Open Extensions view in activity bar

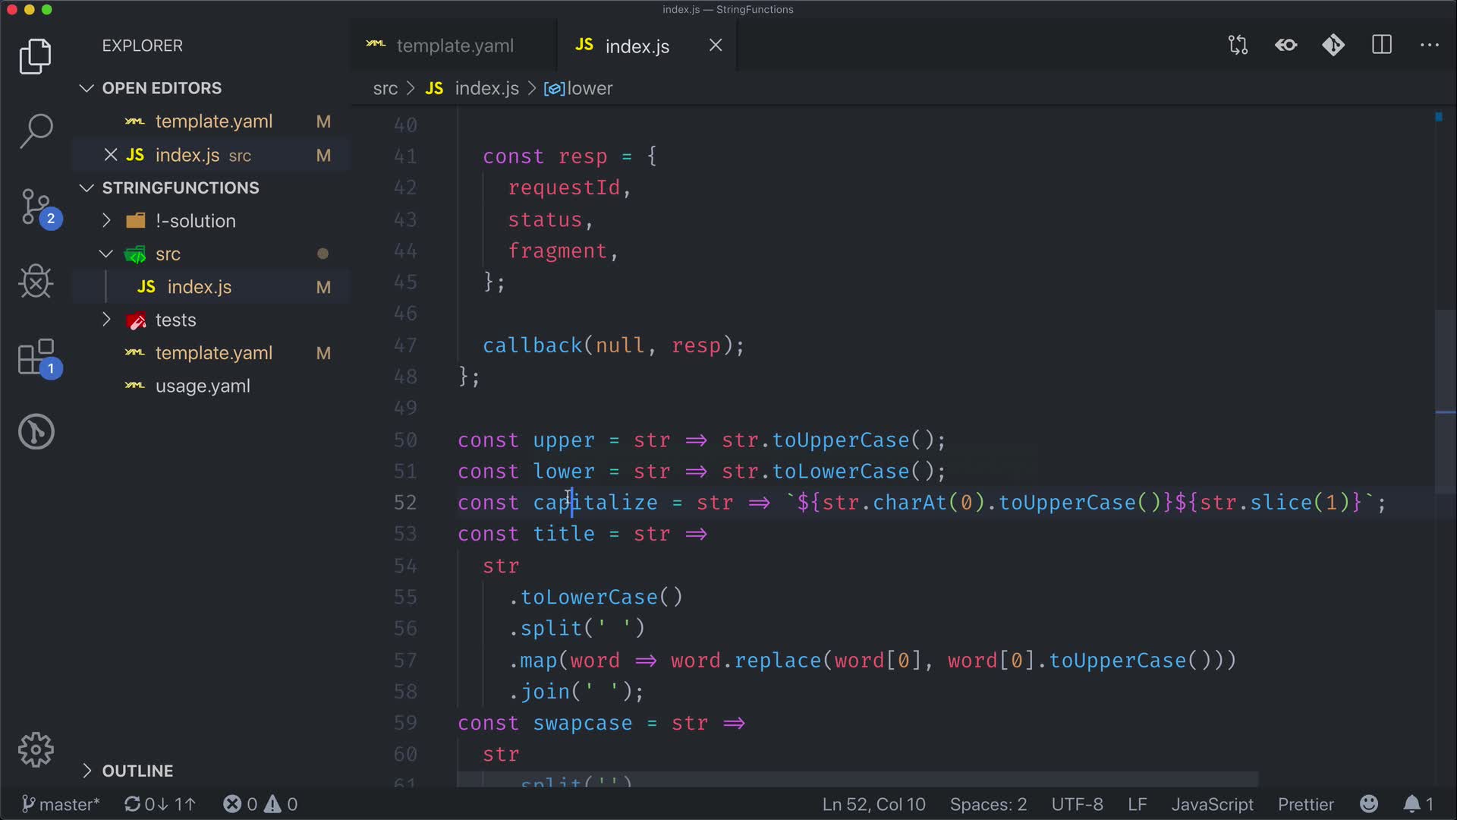pyautogui.click(x=36, y=357)
